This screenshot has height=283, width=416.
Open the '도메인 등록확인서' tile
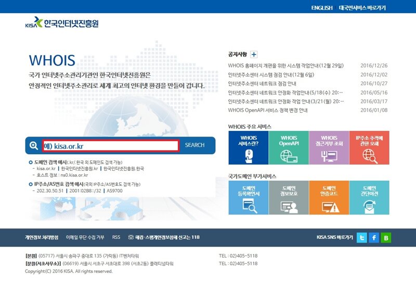click(x=249, y=198)
